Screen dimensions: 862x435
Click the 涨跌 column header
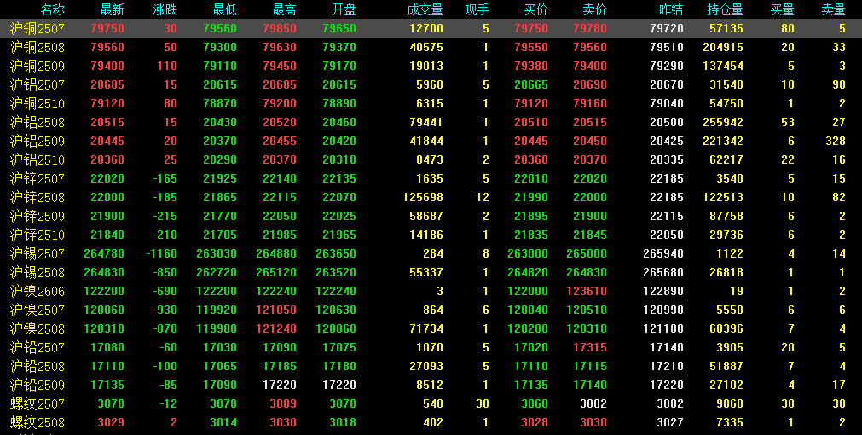pyautogui.click(x=165, y=9)
